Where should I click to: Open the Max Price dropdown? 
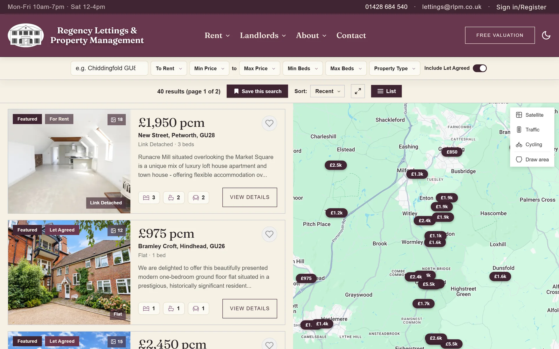259,68
